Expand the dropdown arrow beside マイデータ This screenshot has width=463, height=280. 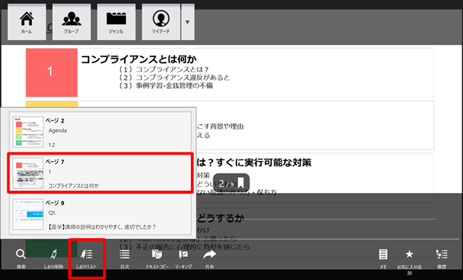[x=187, y=22]
